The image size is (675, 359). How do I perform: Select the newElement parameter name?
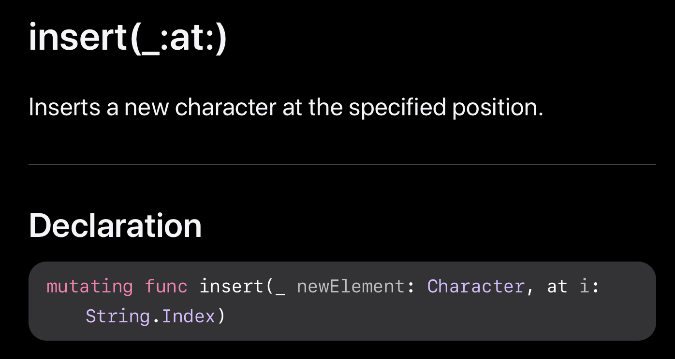tap(350, 287)
